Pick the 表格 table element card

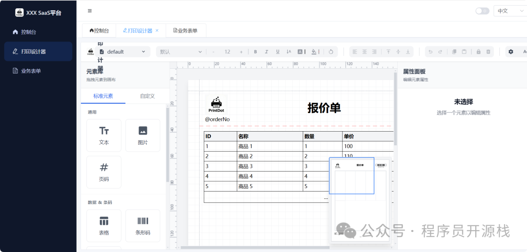tap(104, 226)
